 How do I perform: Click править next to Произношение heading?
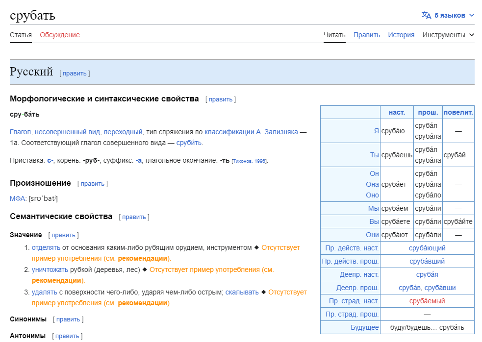click(x=92, y=184)
